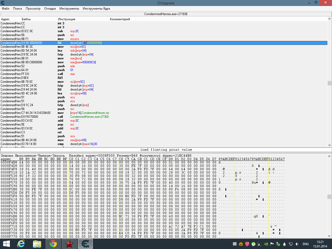Open the Cheat Engine debugger from the taskbar
332x249 pixels.
click(85, 244)
